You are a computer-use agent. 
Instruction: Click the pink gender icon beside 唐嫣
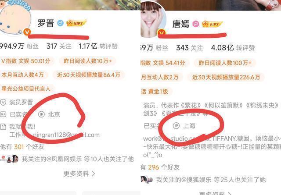click(196, 24)
